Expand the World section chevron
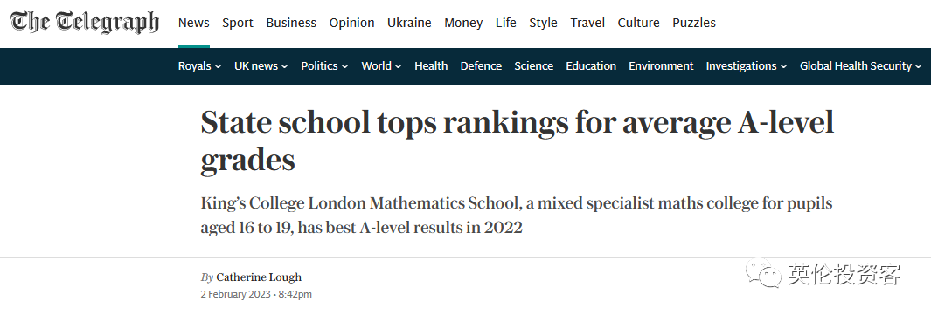The height and width of the screenshot is (315, 931). pyautogui.click(x=398, y=66)
